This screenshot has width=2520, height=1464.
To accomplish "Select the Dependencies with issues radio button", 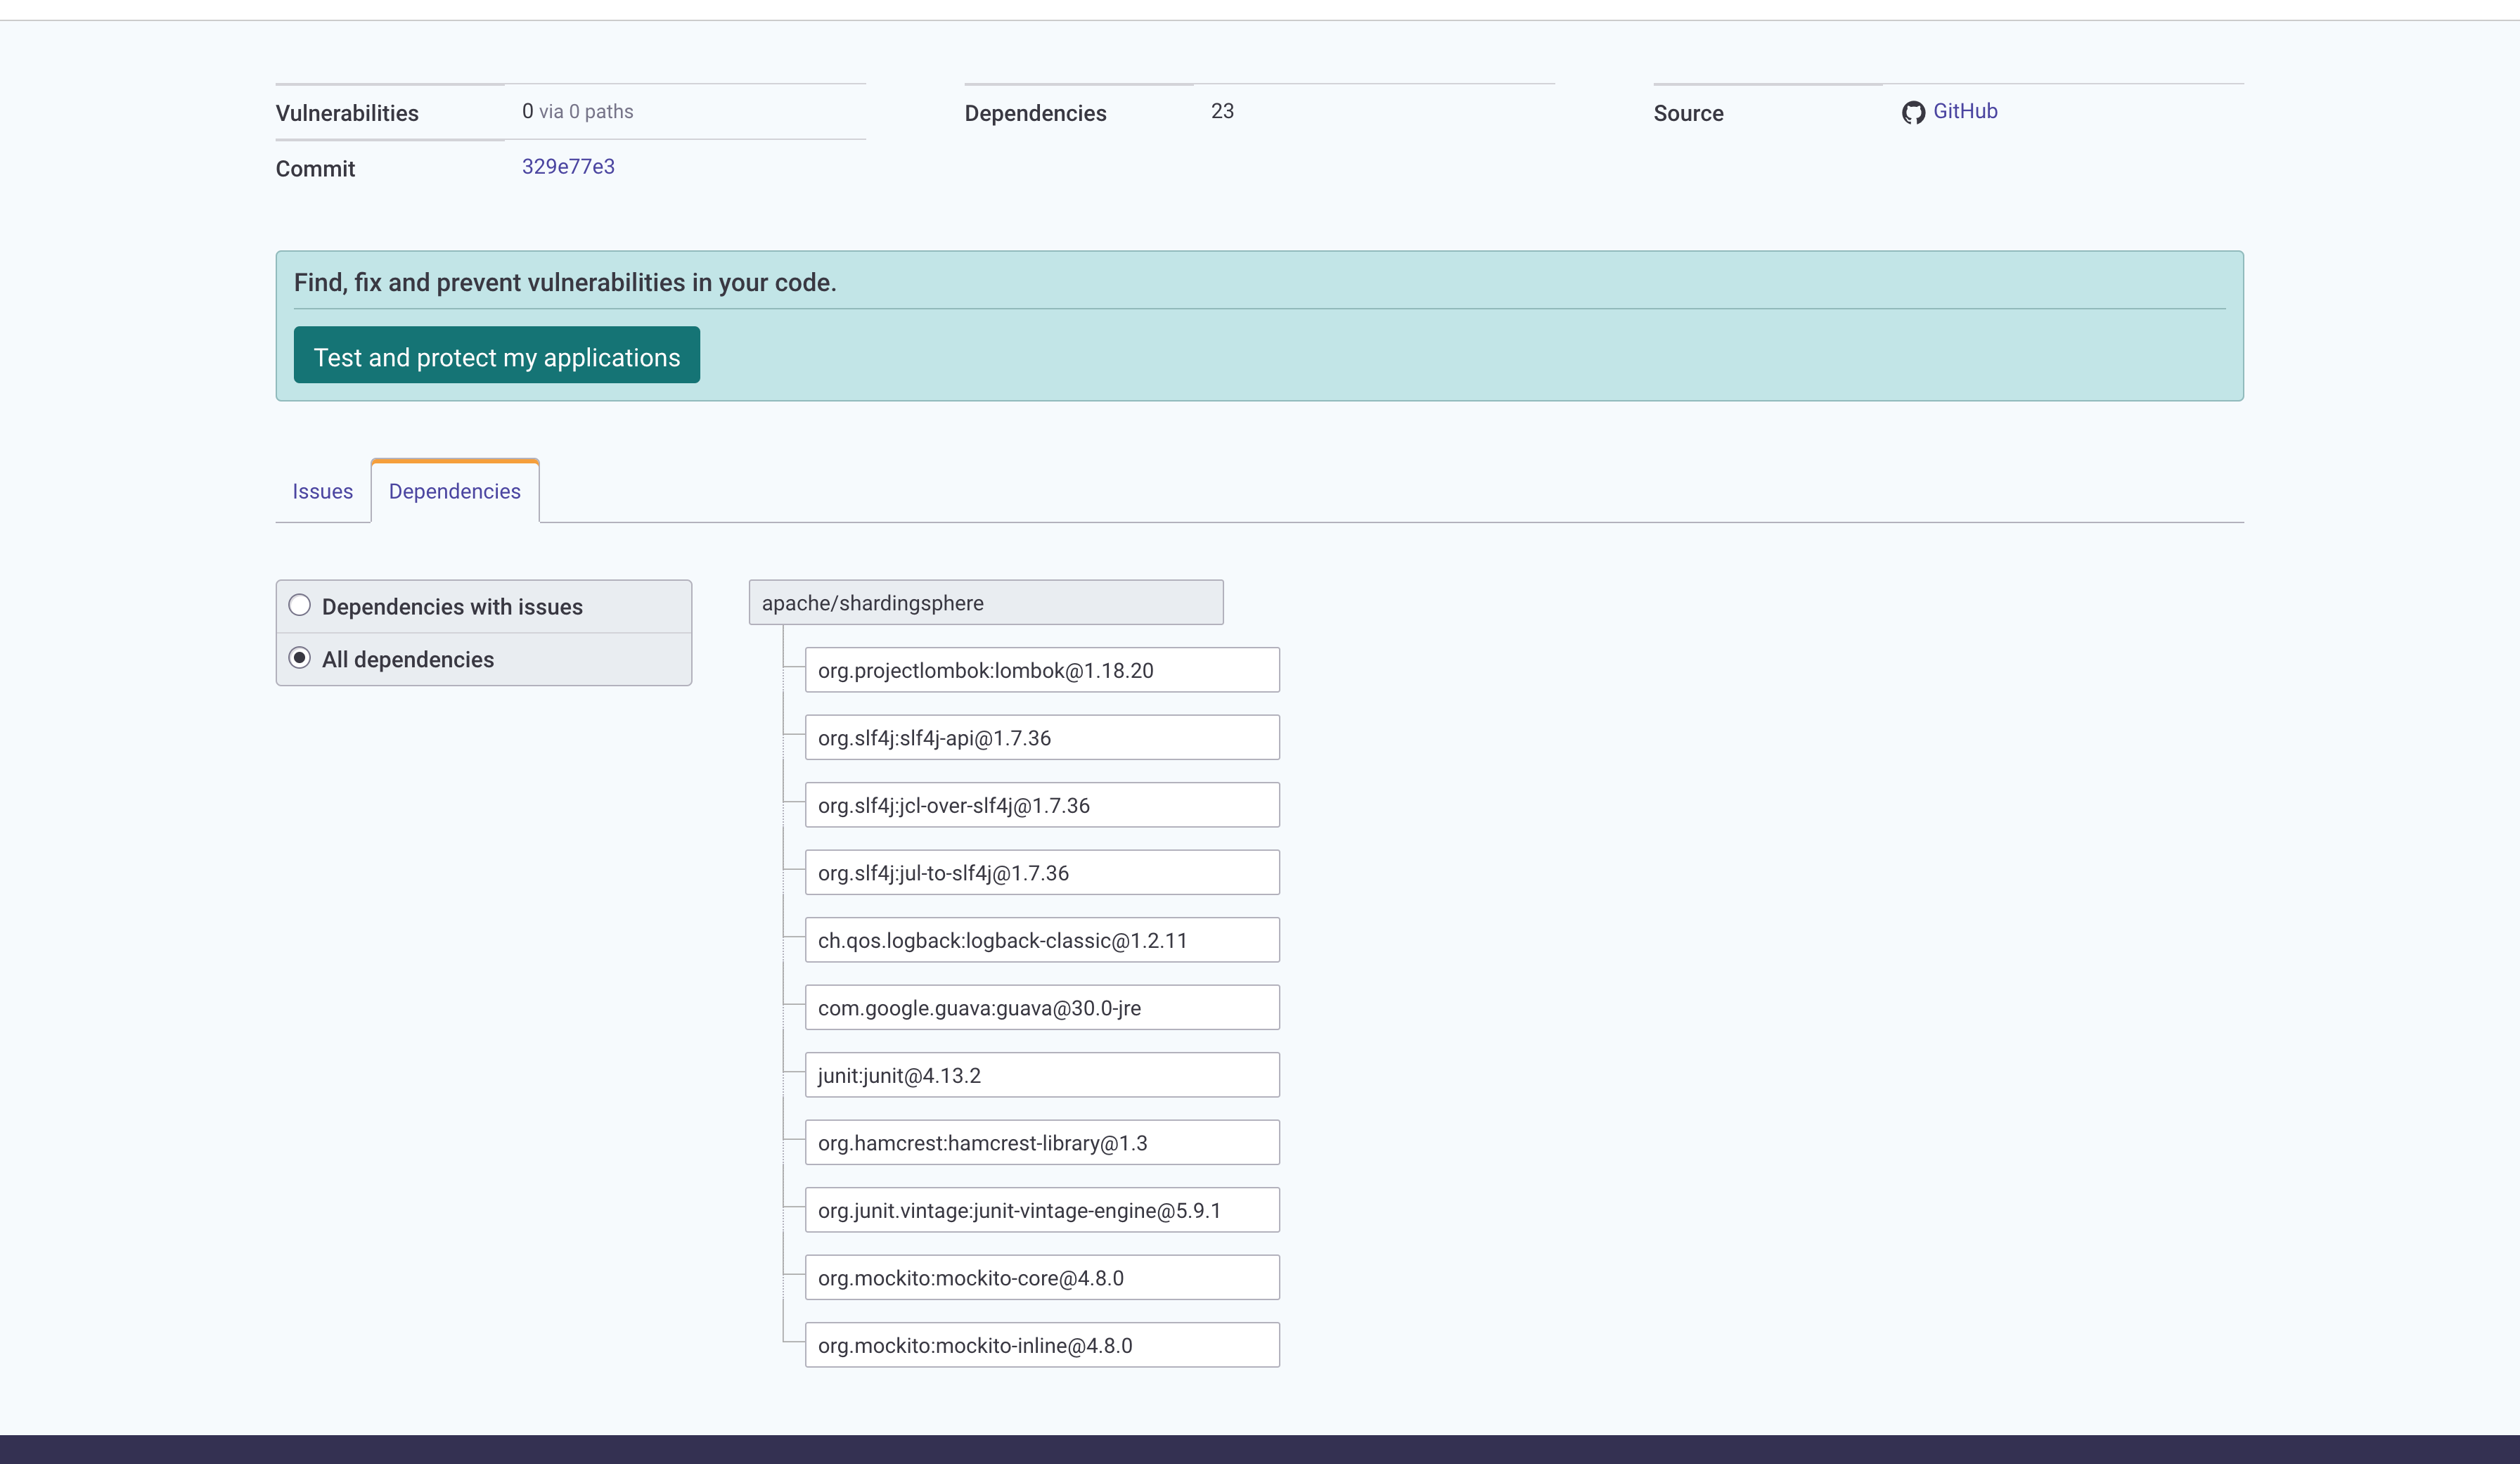I will tap(299, 605).
